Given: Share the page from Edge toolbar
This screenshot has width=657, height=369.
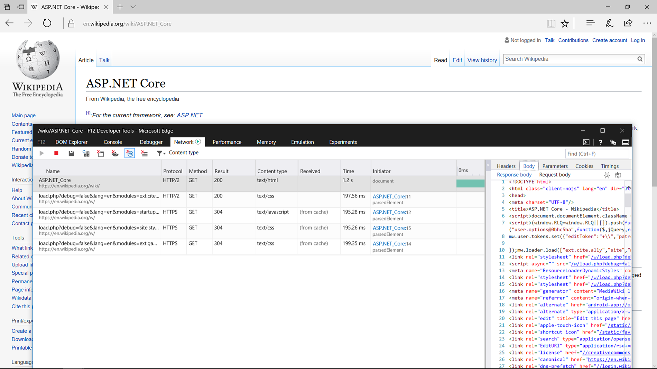Looking at the screenshot, I should coord(628,23).
